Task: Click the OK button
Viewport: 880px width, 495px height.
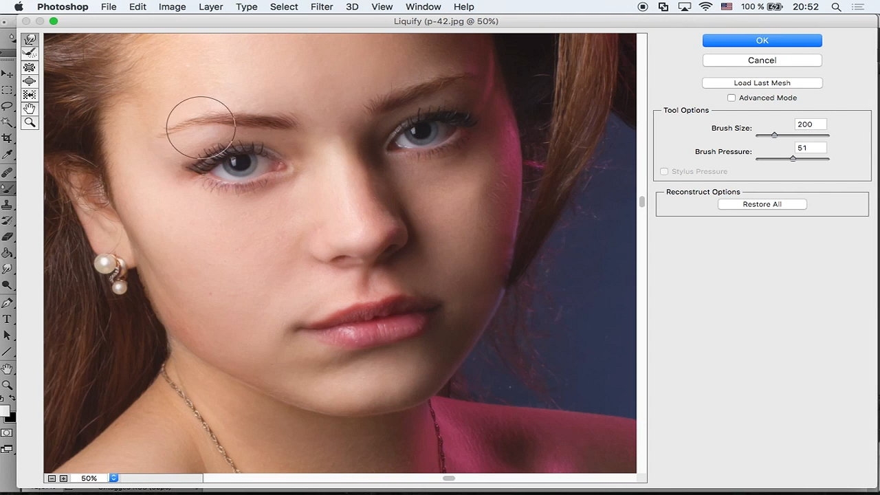Action: [762, 41]
